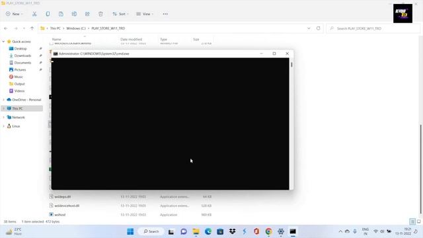Click the Cut scissors icon

(34, 14)
